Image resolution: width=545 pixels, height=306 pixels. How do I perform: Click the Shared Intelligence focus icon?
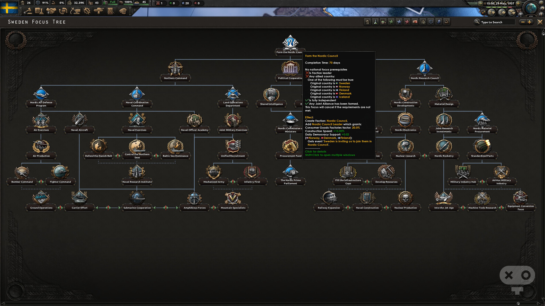271,94
